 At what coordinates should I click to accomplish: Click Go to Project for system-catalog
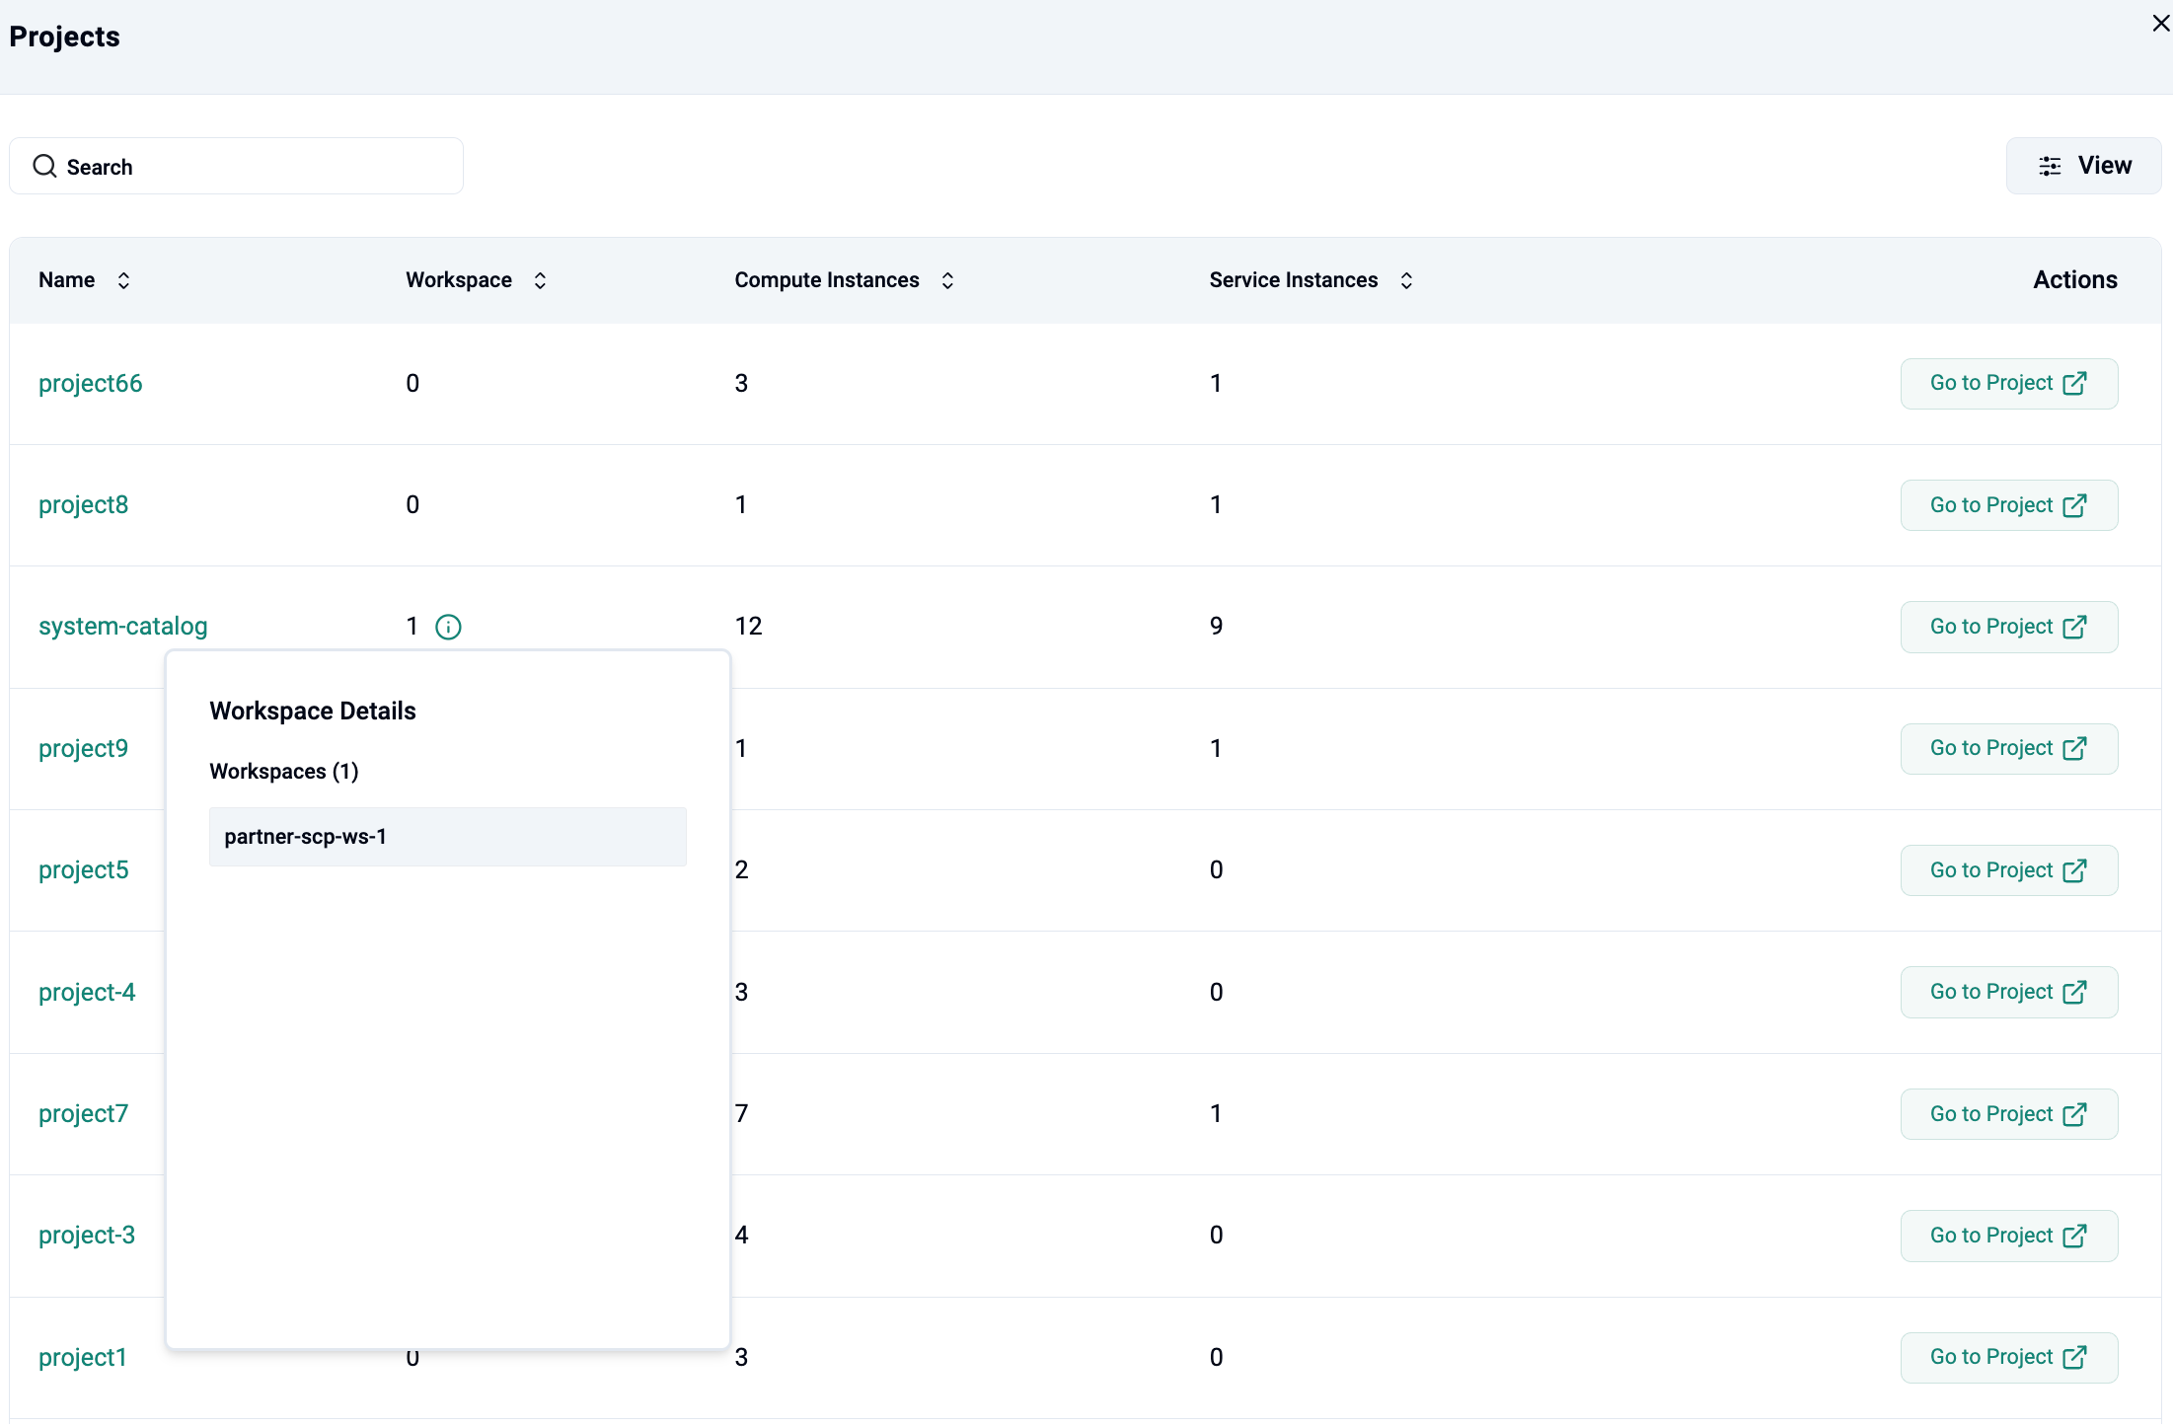[2008, 627]
